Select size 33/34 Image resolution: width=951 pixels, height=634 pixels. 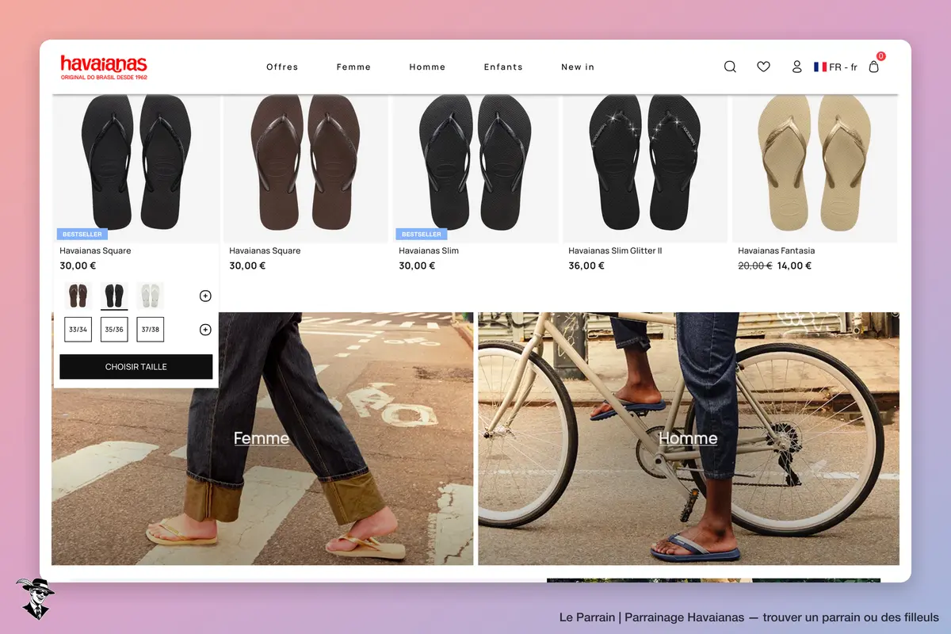[x=78, y=330]
